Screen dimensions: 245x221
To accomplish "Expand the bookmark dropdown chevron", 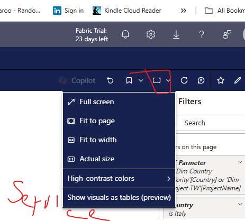I will (141, 80).
